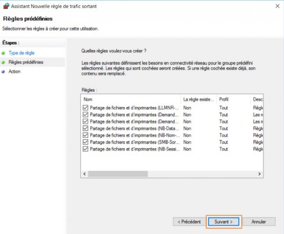Image resolution: width=284 pixels, height=234 pixels.
Task: Uncheck the second Demand... rule checkbox
Action: (85, 121)
